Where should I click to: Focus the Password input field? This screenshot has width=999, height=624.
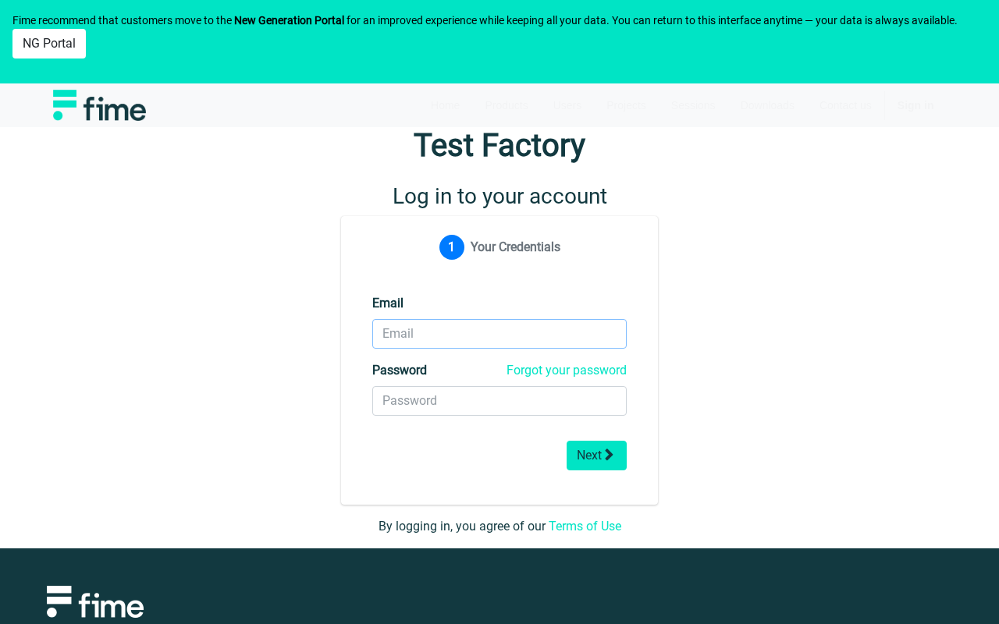point(499,401)
